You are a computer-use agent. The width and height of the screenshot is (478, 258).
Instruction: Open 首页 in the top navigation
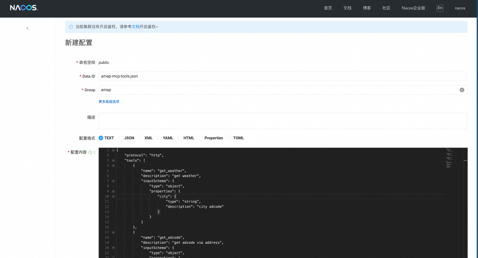pyautogui.click(x=328, y=8)
